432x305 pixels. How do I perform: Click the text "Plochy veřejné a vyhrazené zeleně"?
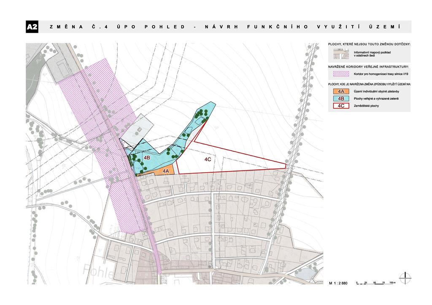pos(376,99)
